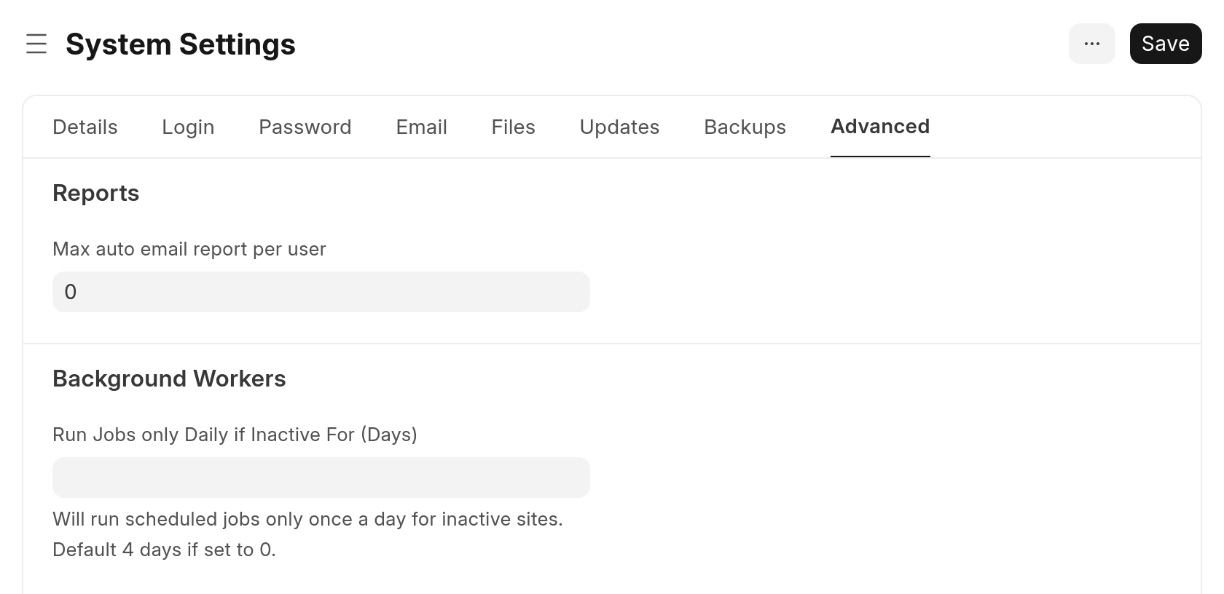Focus the Max auto email report field
This screenshot has width=1224, height=594.
[x=321, y=292]
